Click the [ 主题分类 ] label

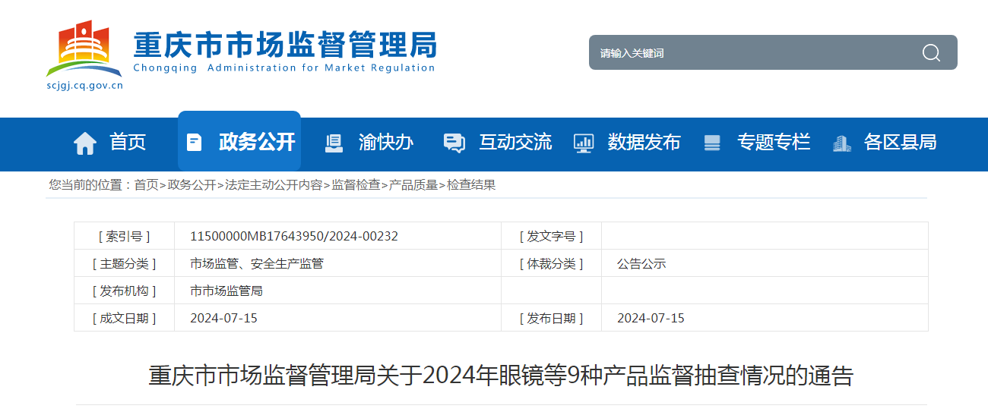(x=124, y=263)
